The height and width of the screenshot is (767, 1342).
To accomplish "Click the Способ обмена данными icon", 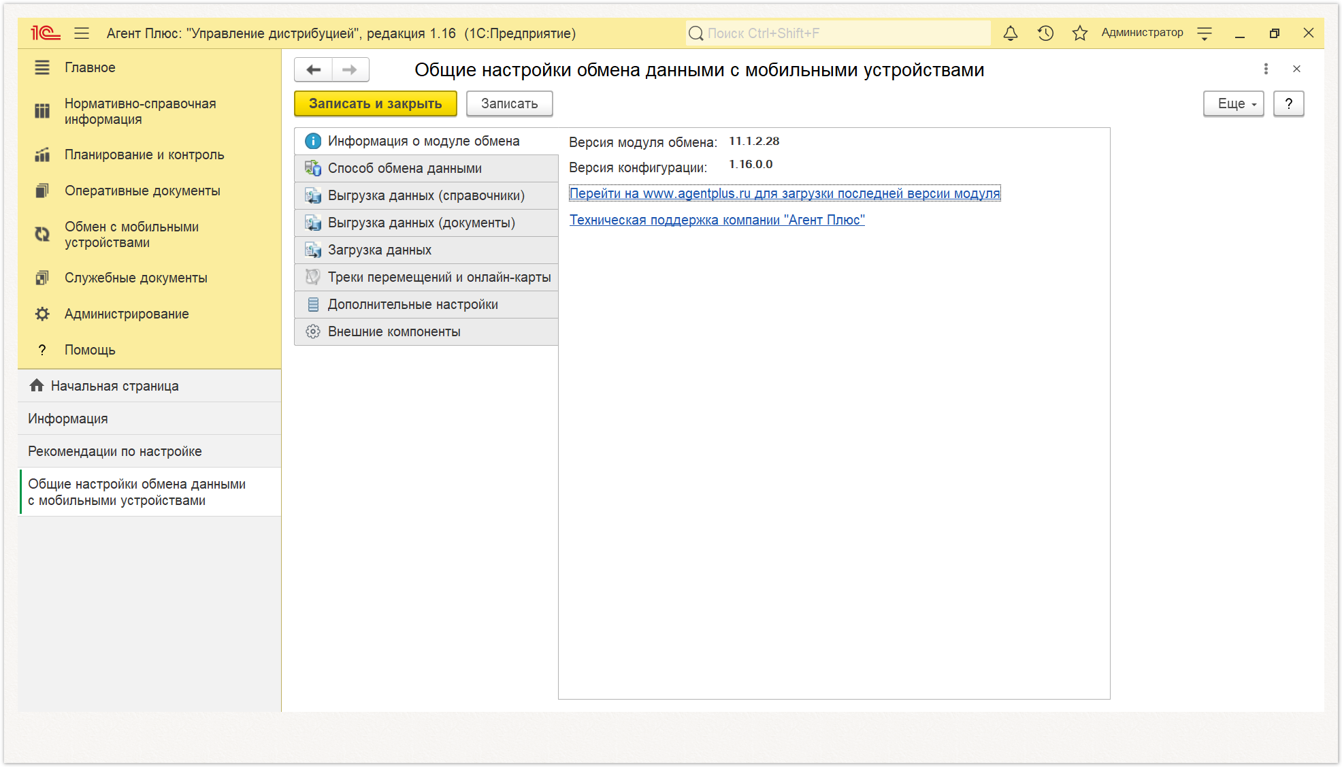I will point(313,168).
